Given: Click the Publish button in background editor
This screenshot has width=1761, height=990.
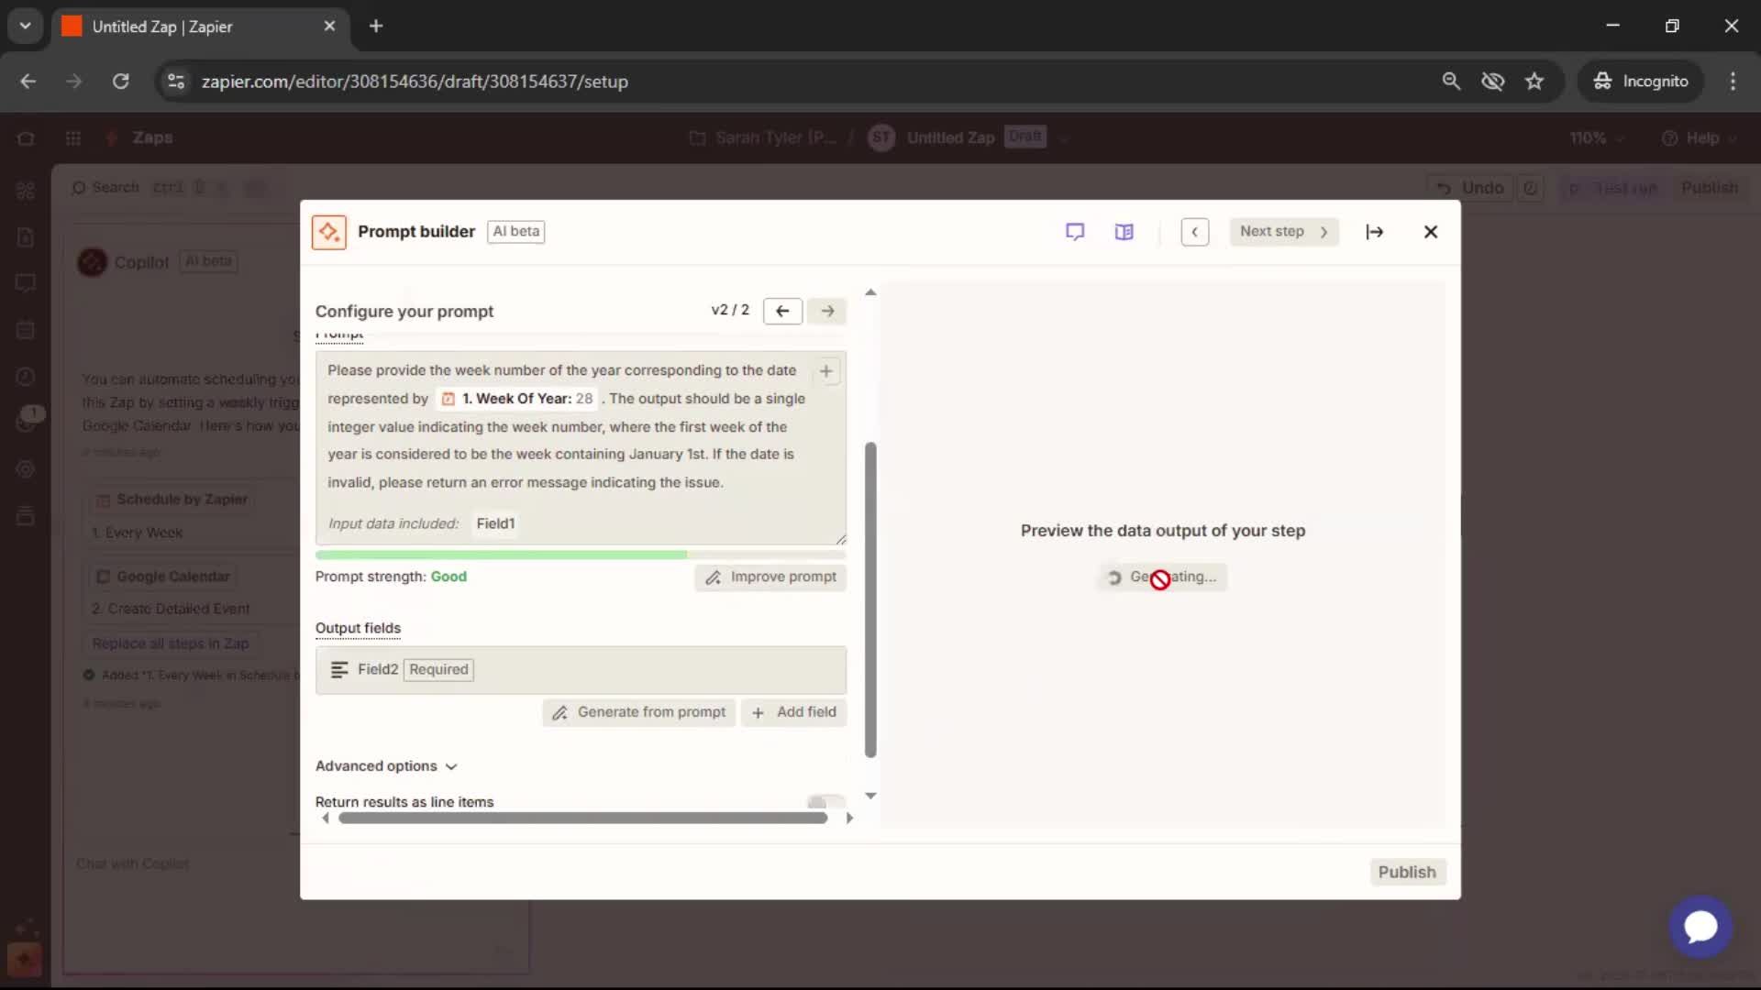Looking at the screenshot, I should (1709, 188).
